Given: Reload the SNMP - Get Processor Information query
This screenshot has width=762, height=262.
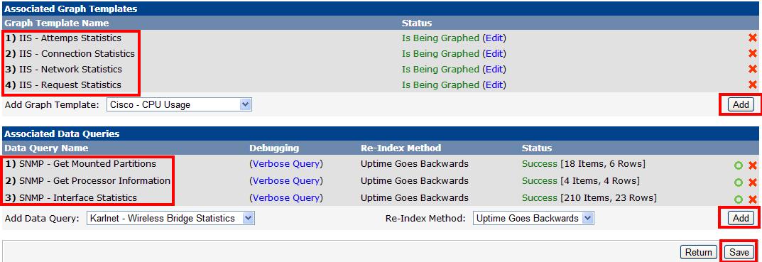Looking at the screenshot, I should click(x=739, y=182).
